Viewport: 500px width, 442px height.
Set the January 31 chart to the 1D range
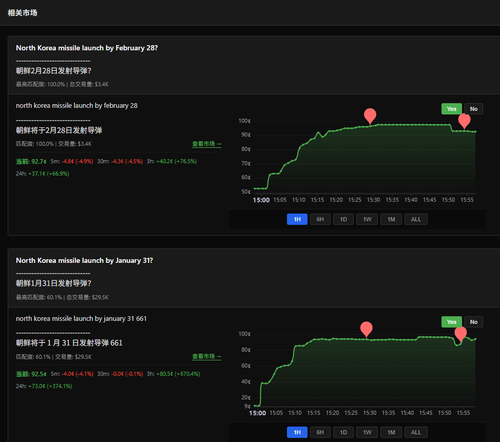click(343, 432)
